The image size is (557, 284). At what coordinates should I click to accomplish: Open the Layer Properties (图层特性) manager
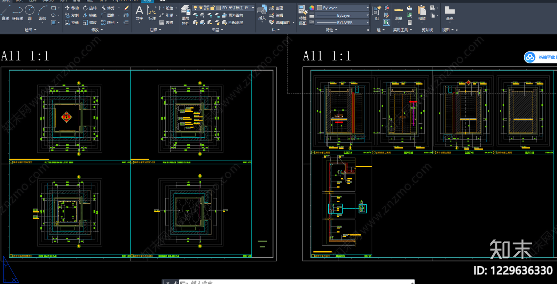(x=186, y=15)
